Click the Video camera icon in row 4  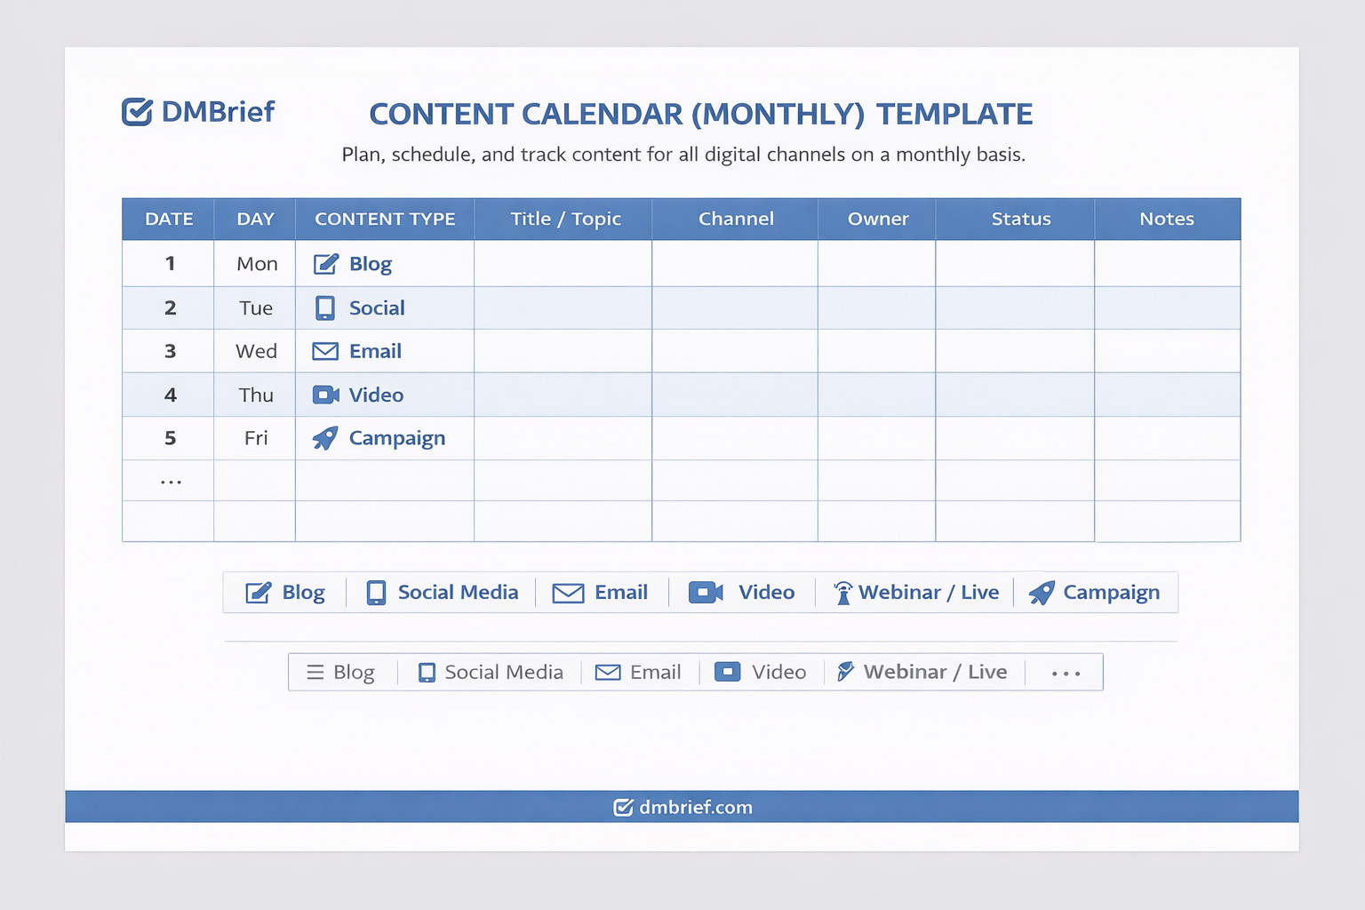coord(325,395)
